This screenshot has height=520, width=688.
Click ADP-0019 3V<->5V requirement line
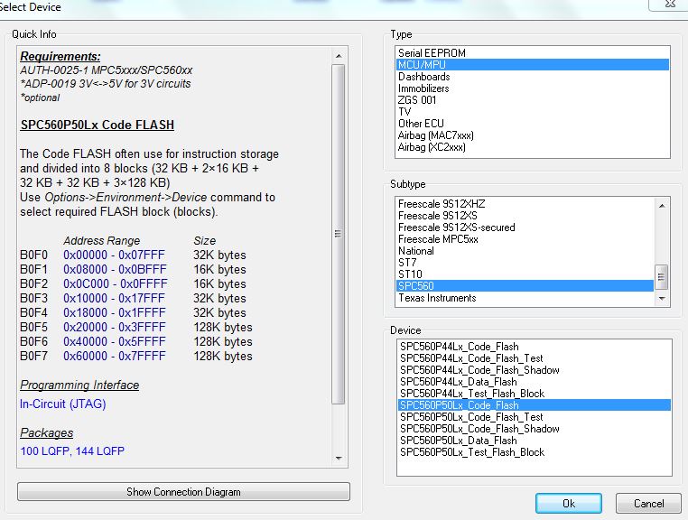(106, 84)
